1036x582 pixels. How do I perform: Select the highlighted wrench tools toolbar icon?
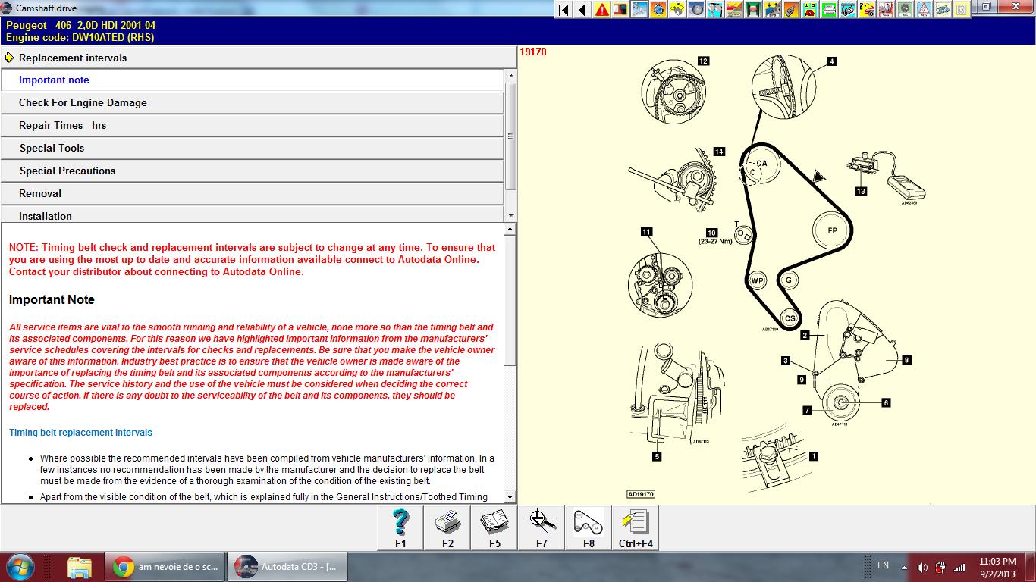tap(639, 9)
